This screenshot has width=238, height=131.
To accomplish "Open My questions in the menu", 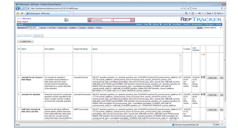I will pos(197,24).
